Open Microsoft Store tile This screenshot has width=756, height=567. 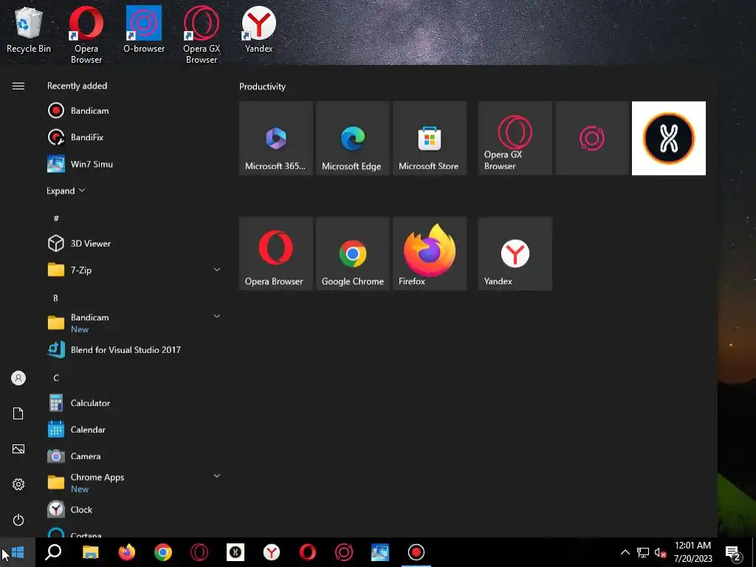tap(430, 138)
